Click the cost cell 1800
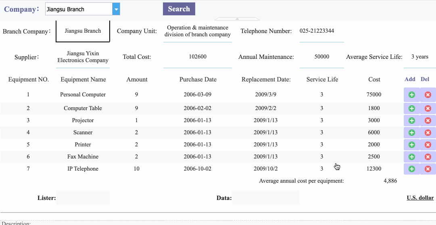This screenshot has height=225, width=436. [374, 108]
